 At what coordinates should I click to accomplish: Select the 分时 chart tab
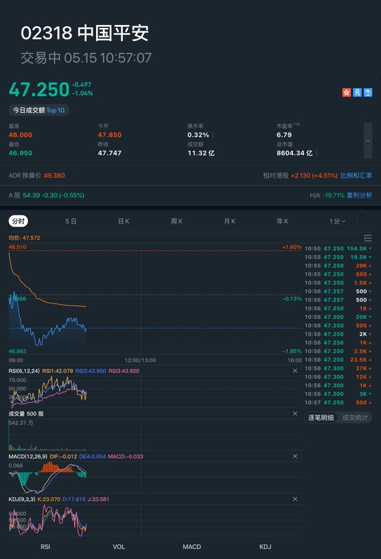(18, 221)
